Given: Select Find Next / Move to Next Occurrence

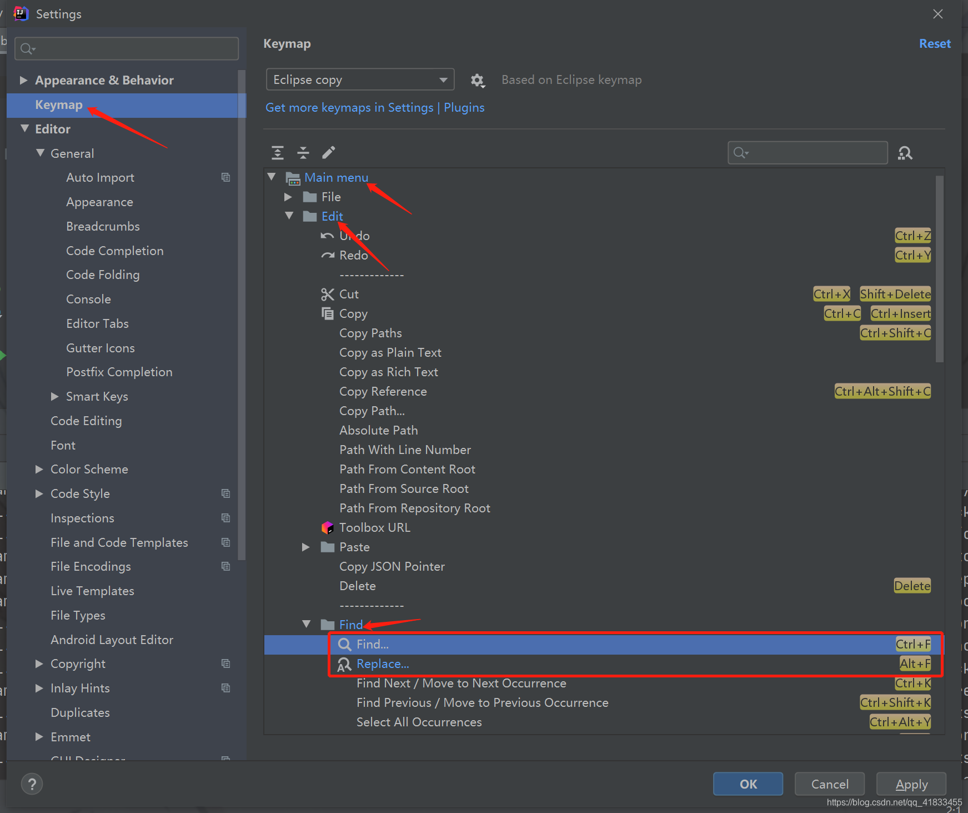Looking at the screenshot, I should (x=604, y=684).
